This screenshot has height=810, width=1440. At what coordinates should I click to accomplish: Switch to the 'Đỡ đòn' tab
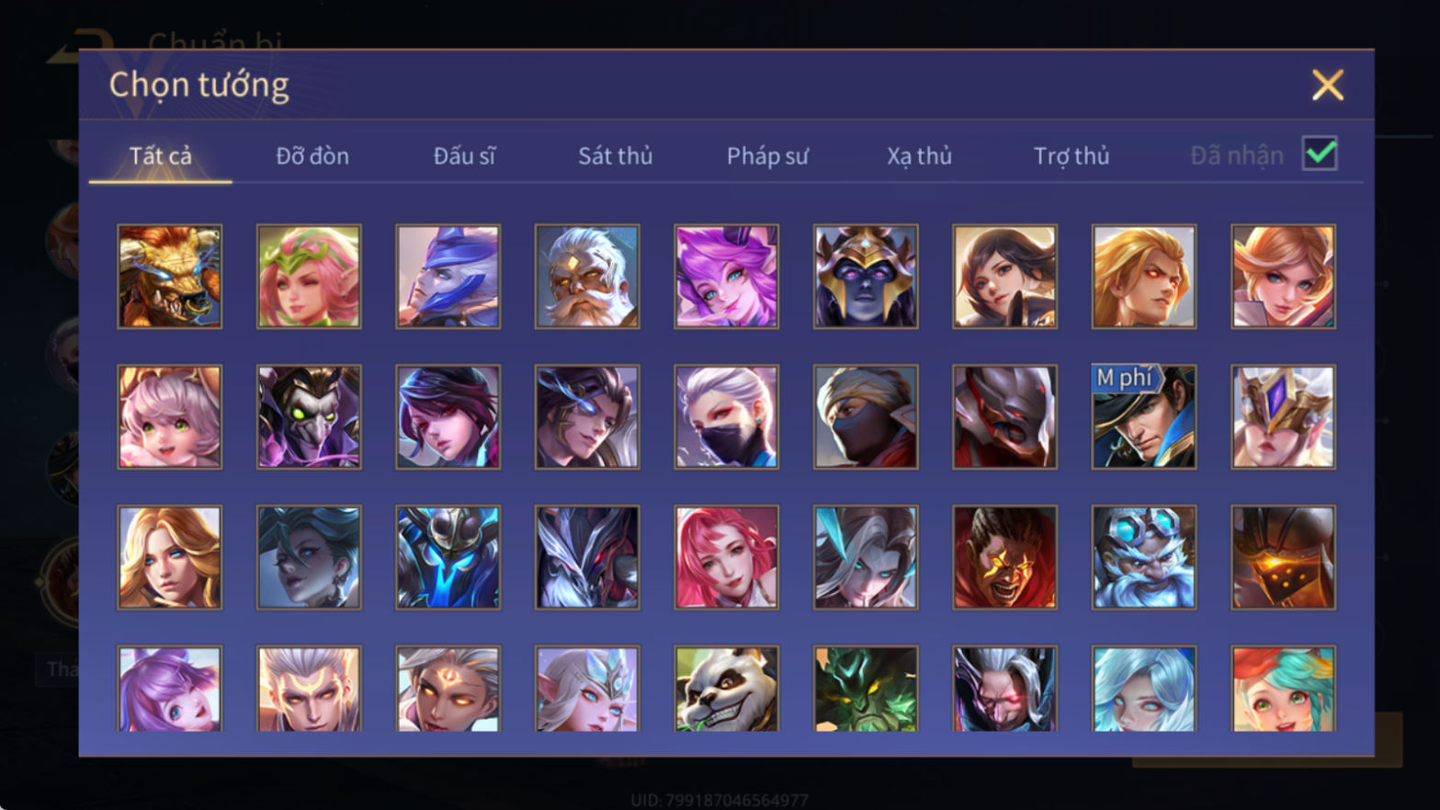(x=312, y=156)
